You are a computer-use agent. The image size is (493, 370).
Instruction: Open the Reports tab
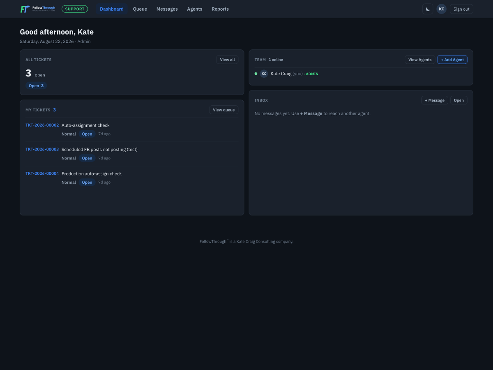coord(220,9)
